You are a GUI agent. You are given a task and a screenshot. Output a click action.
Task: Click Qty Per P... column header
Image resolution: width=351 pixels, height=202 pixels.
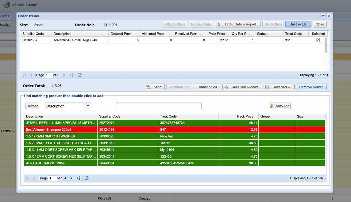(242, 34)
